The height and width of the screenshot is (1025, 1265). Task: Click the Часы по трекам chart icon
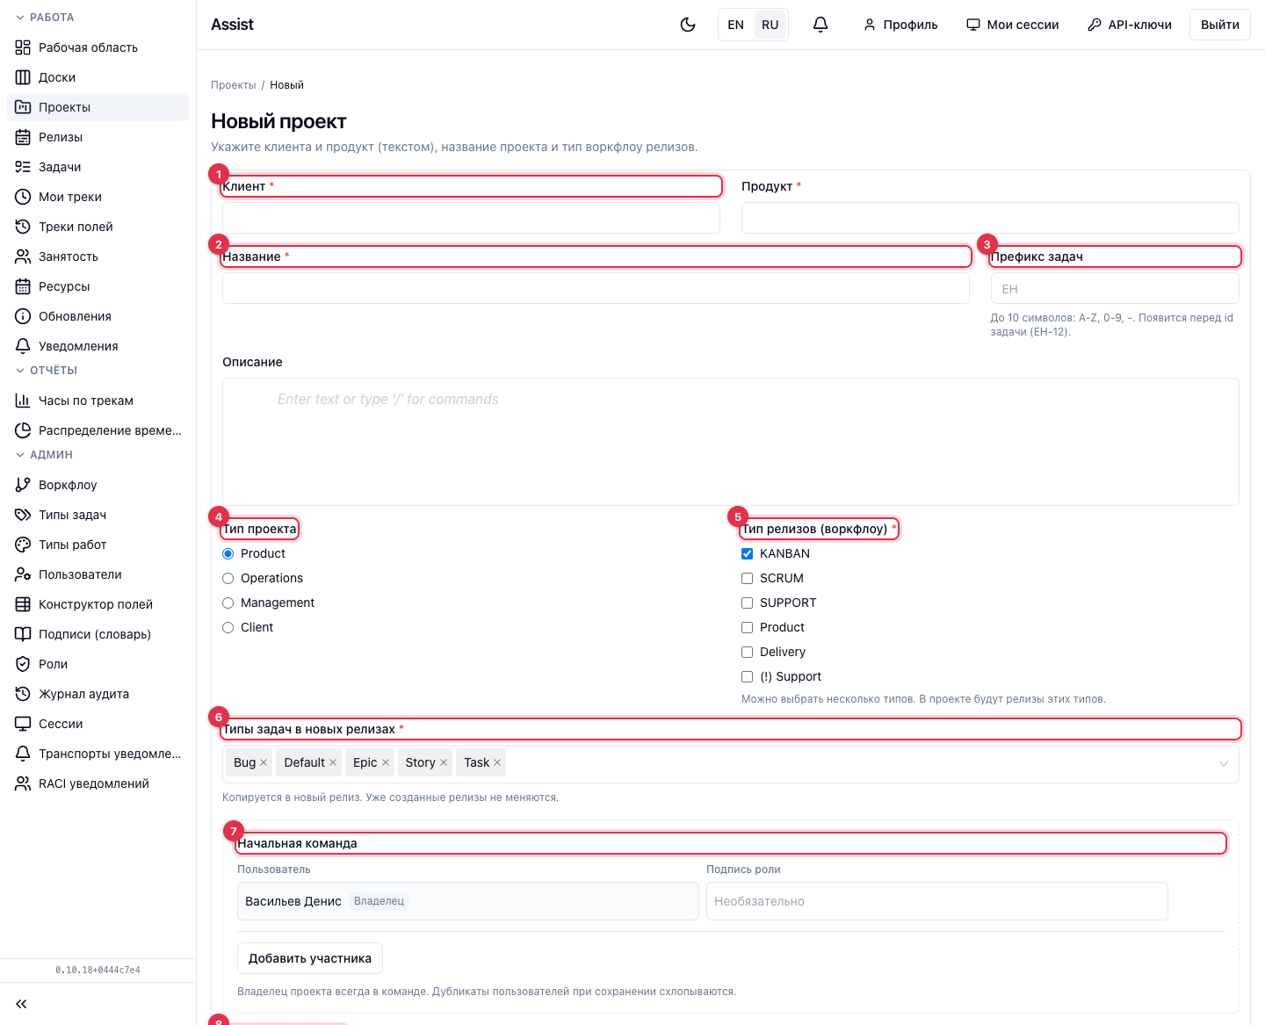23,401
